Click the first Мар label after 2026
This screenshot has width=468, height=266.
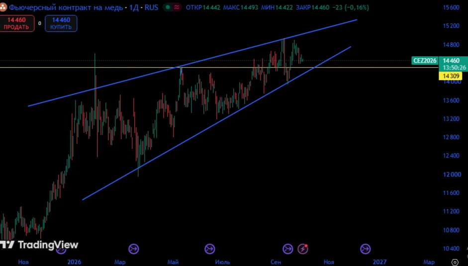tap(120, 262)
